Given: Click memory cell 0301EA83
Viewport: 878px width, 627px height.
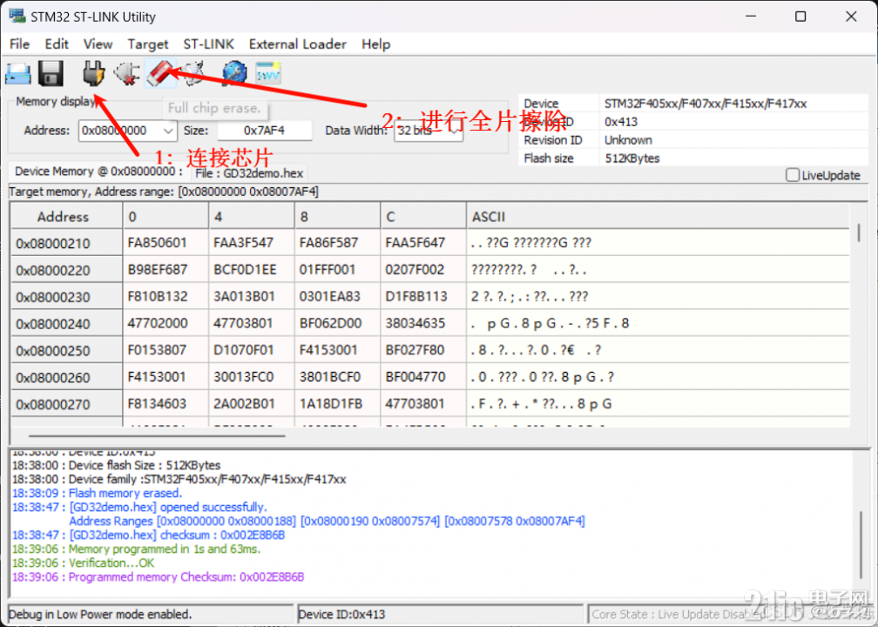Looking at the screenshot, I should 337,296.
